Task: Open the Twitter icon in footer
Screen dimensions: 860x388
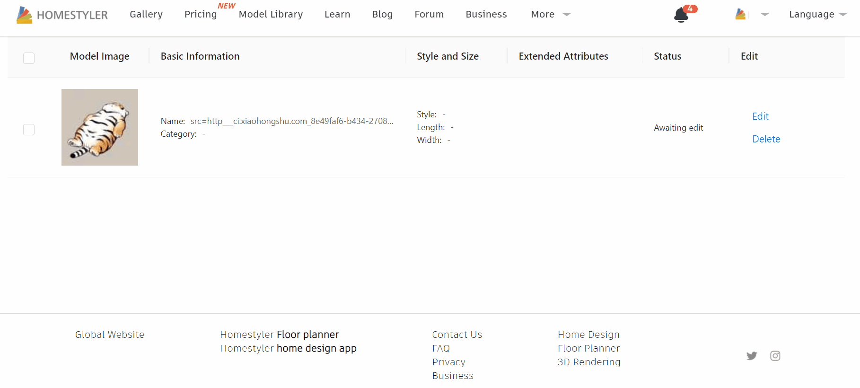Action: coord(752,356)
